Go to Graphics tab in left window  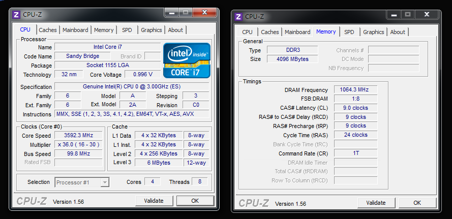tap(152, 30)
